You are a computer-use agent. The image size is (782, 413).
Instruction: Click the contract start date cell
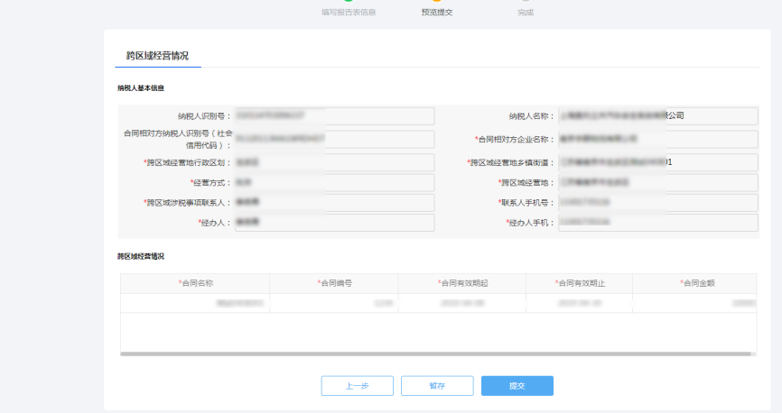pyautogui.click(x=462, y=303)
